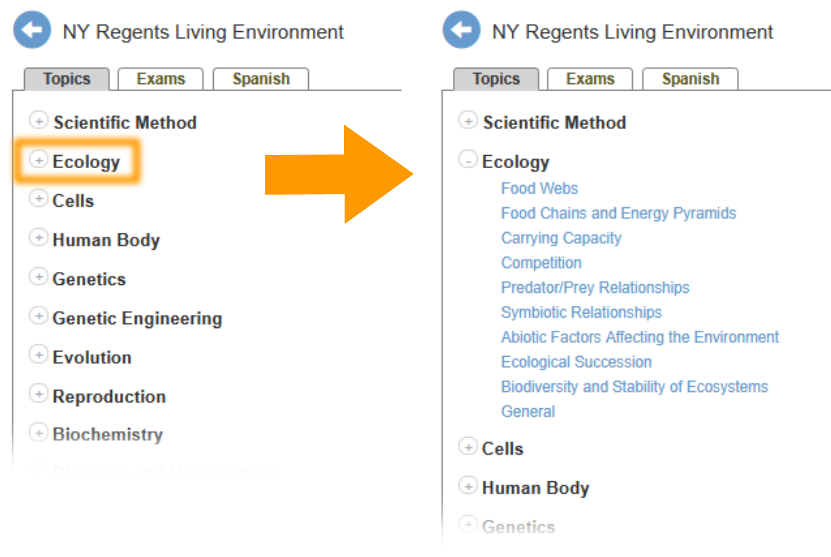This screenshot has width=831, height=557.
Task: Click the blue back arrow in right panel
Action: pyautogui.click(x=461, y=30)
